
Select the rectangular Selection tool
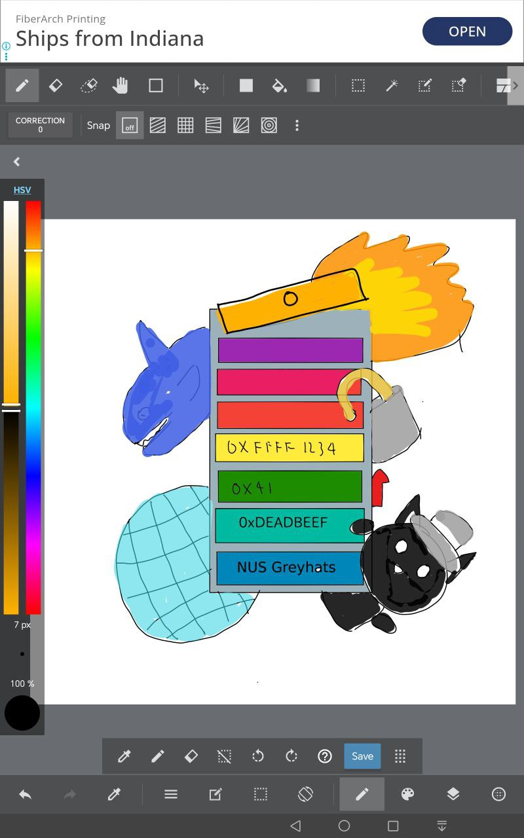point(358,86)
